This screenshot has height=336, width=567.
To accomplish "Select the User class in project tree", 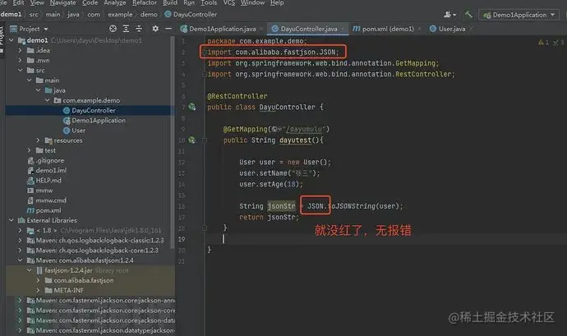I will click(75, 130).
